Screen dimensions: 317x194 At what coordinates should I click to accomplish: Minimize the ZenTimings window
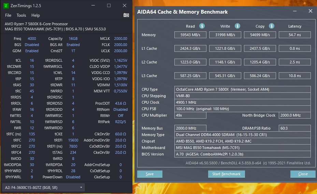[93, 5]
